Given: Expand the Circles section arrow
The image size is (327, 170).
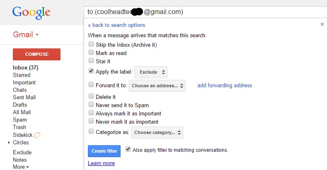Looking at the screenshot, I should coord(9,143).
